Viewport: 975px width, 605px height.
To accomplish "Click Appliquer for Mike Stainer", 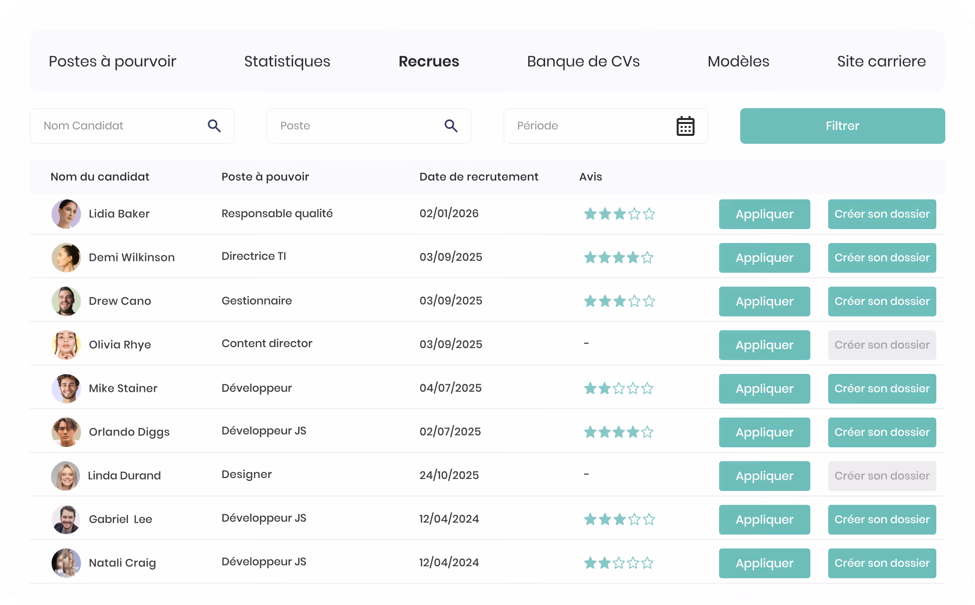I will point(765,389).
